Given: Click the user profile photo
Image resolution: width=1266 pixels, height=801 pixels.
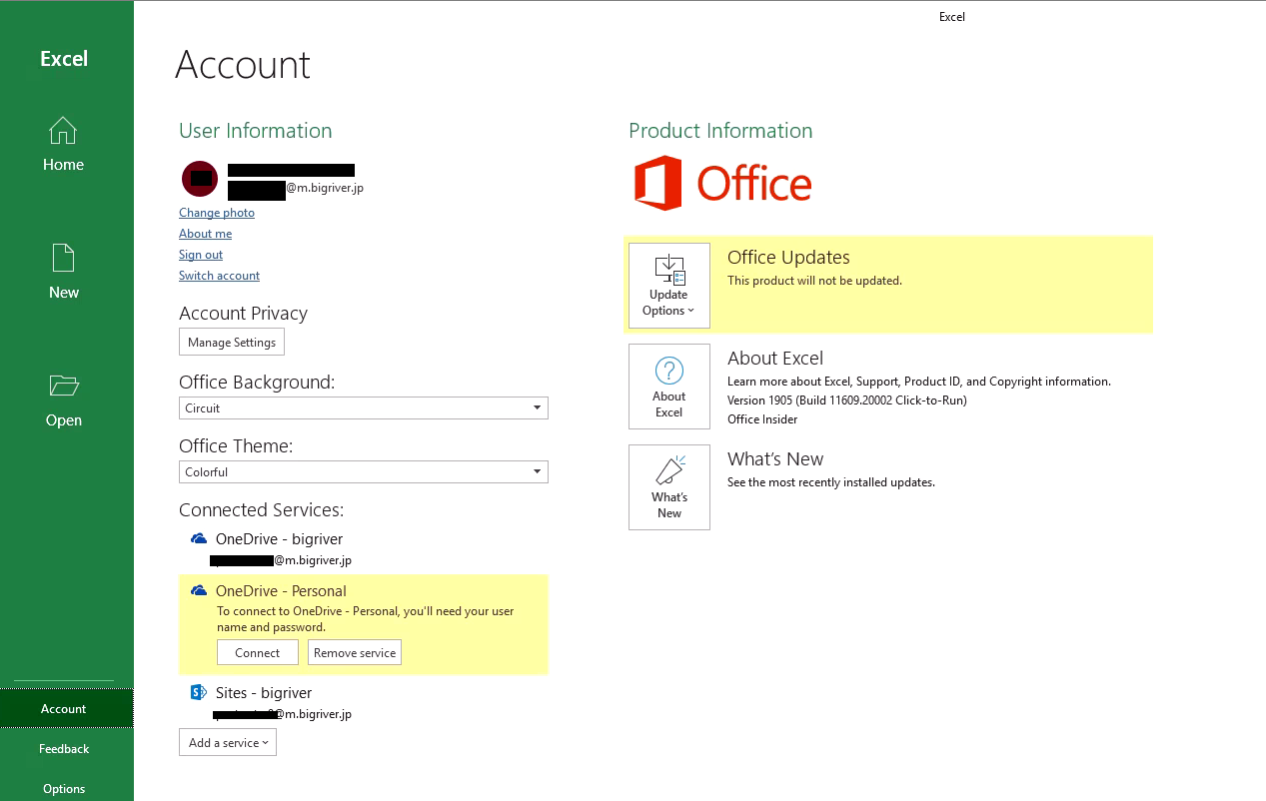Looking at the screenshot, I should pos(199,179).
